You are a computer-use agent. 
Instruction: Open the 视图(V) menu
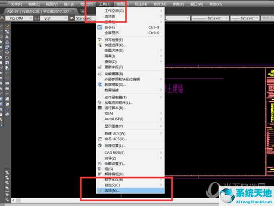[52, 4]
